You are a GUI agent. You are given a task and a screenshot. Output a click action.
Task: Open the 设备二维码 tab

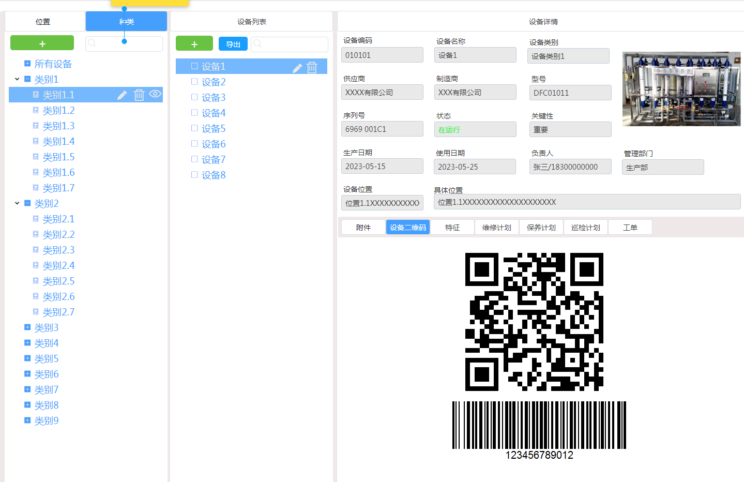tap(408, 228)
